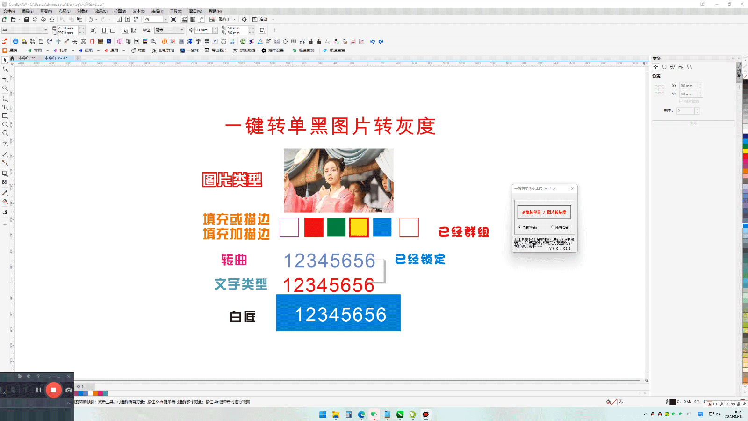Open the 对象(J) menu
The height and width of the screenshot is (421, 748).
click(83, 11)
